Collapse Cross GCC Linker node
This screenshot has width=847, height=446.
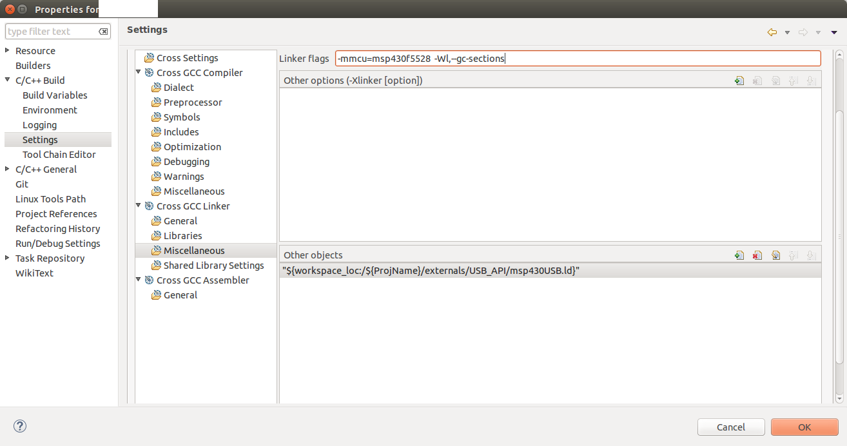pos(139,206)
